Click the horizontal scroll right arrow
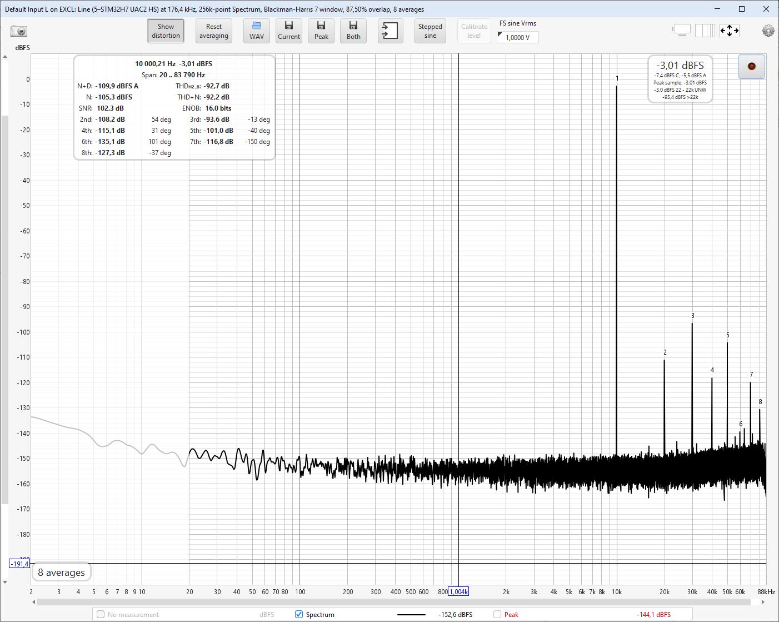Viewport: 779px width, 622px height. [x=763, y=602]
